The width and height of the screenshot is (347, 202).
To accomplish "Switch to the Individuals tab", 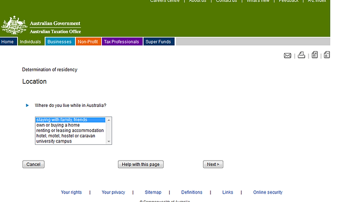I will pos(31,42).
